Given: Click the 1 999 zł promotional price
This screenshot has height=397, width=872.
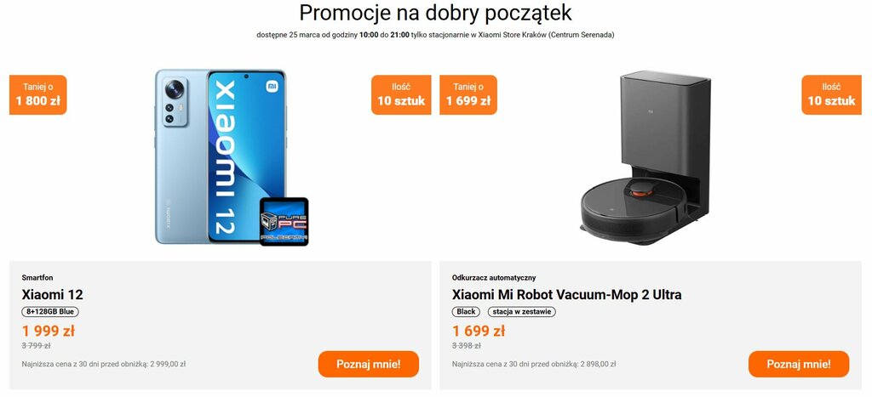Looking at the screenshot, I should 49,331.
